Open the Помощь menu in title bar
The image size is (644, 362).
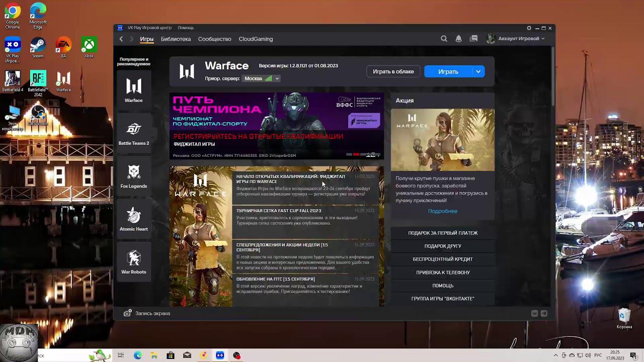click(186, 28)
